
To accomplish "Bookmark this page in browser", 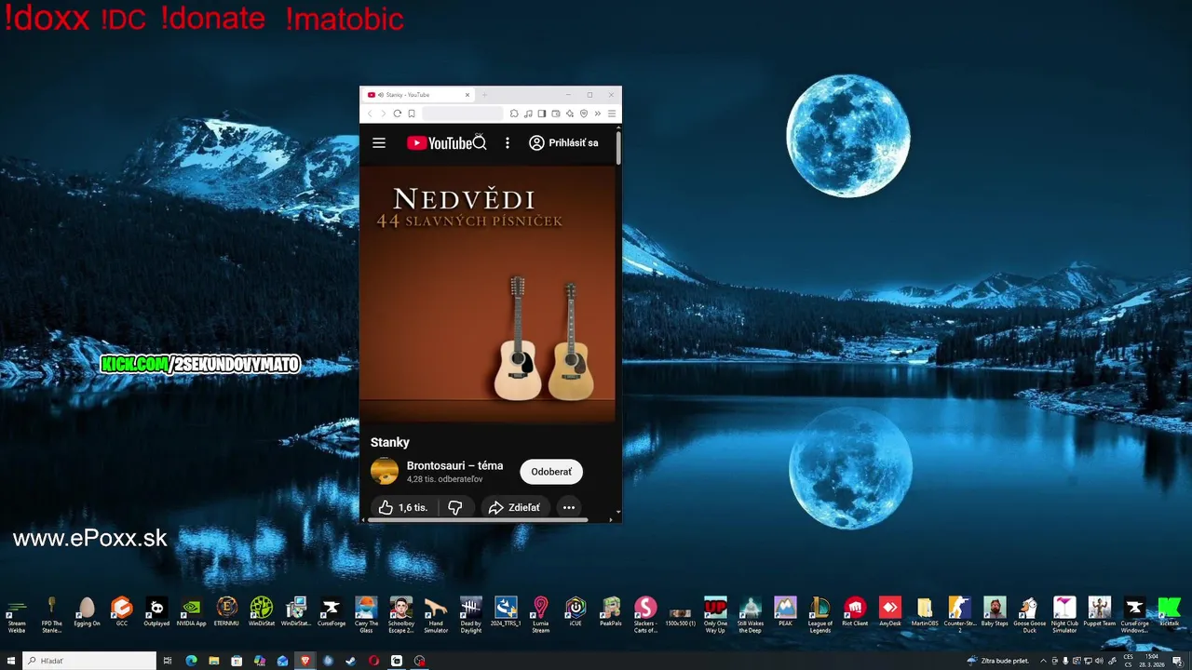I will click(x=411, y=114).
